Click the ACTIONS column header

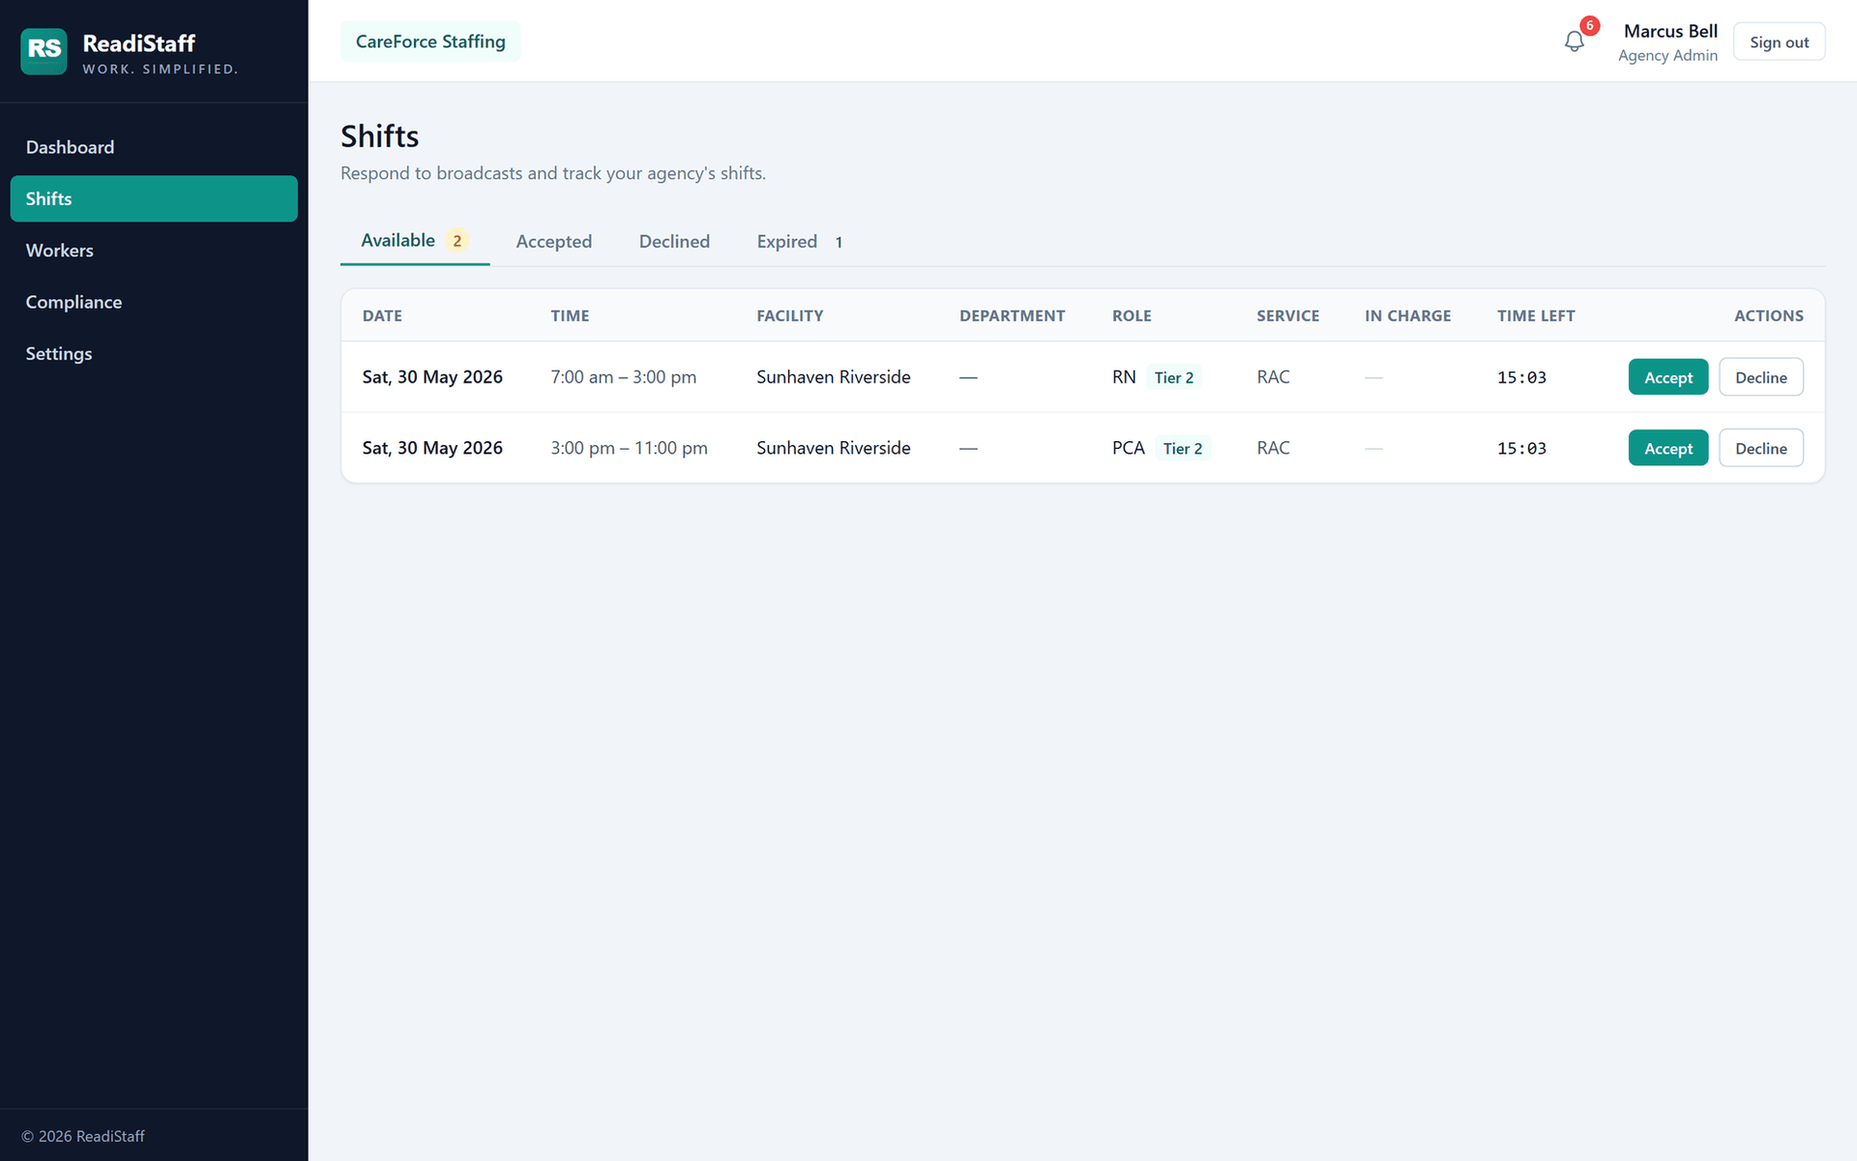1768,315
